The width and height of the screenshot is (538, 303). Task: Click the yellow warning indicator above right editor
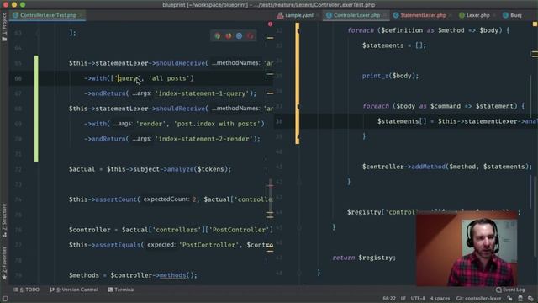tap(535, 24)
